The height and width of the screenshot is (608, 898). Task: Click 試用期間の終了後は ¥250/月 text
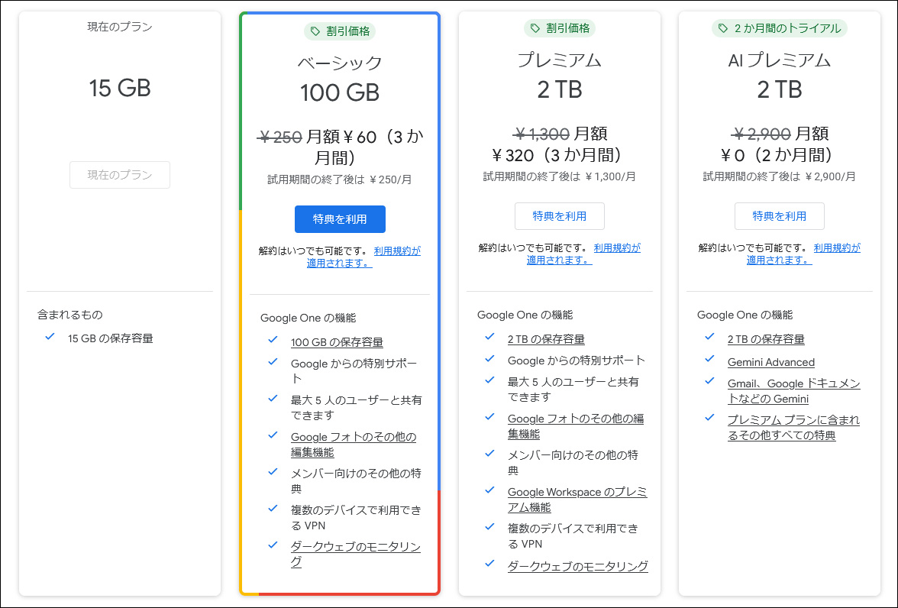(x=340, y=179)
